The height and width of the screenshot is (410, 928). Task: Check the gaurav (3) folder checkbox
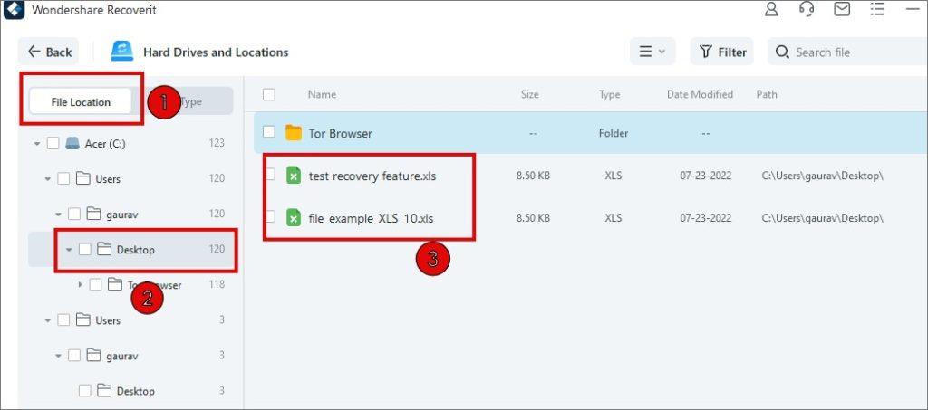pyautogui.click(x=74, y=356)
